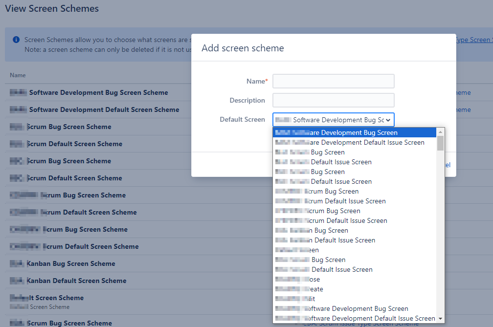Screen dimensions: 493x327
Task: Click into the Name input field
Action: pyautogui.click(x=333, y=81)
